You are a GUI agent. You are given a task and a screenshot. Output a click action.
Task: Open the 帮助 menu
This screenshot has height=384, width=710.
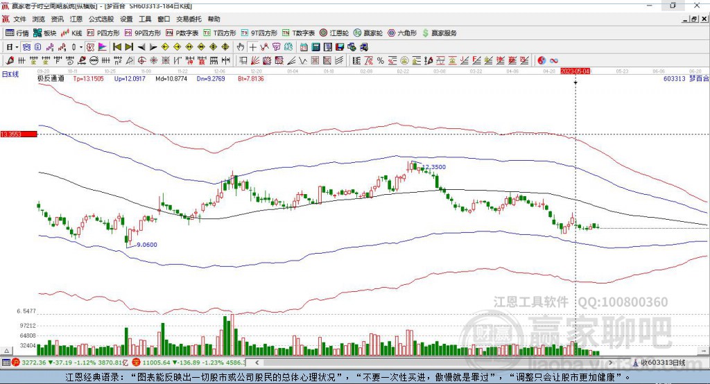click(214, 19)
